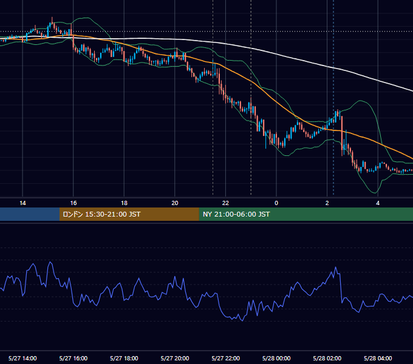Click the blue session bar before London
The height and width of the screenshot is (364, 413).
pyautogui.click(x=30, y=214)
